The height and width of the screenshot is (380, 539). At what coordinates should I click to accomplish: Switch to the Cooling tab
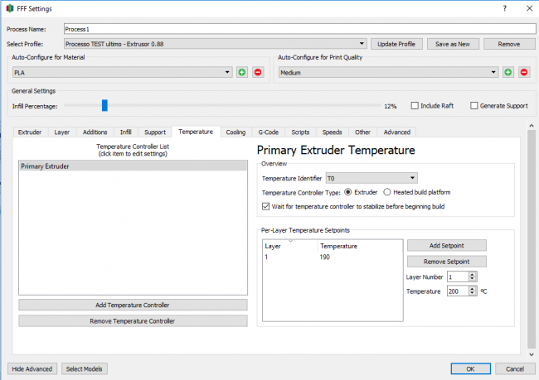[x=236, y=132]
